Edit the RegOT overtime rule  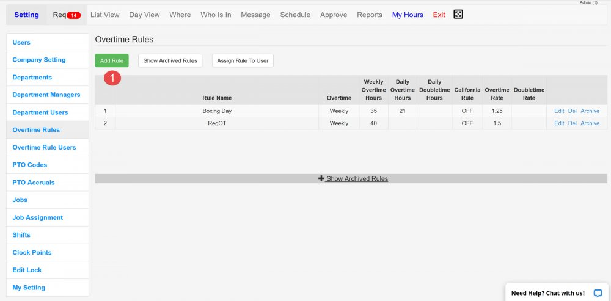pyautogui.click(x=559, y=123)
